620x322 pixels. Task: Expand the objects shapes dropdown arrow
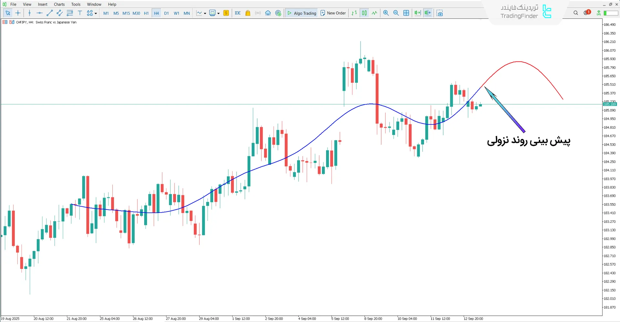click(96, 14)
